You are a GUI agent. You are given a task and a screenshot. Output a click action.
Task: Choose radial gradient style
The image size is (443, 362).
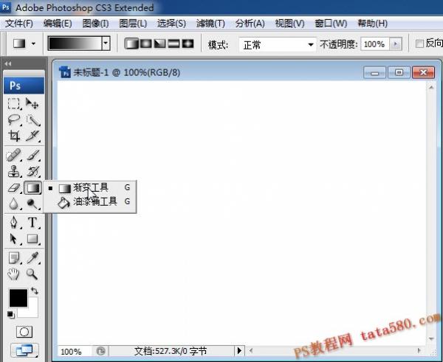[145, 43]
